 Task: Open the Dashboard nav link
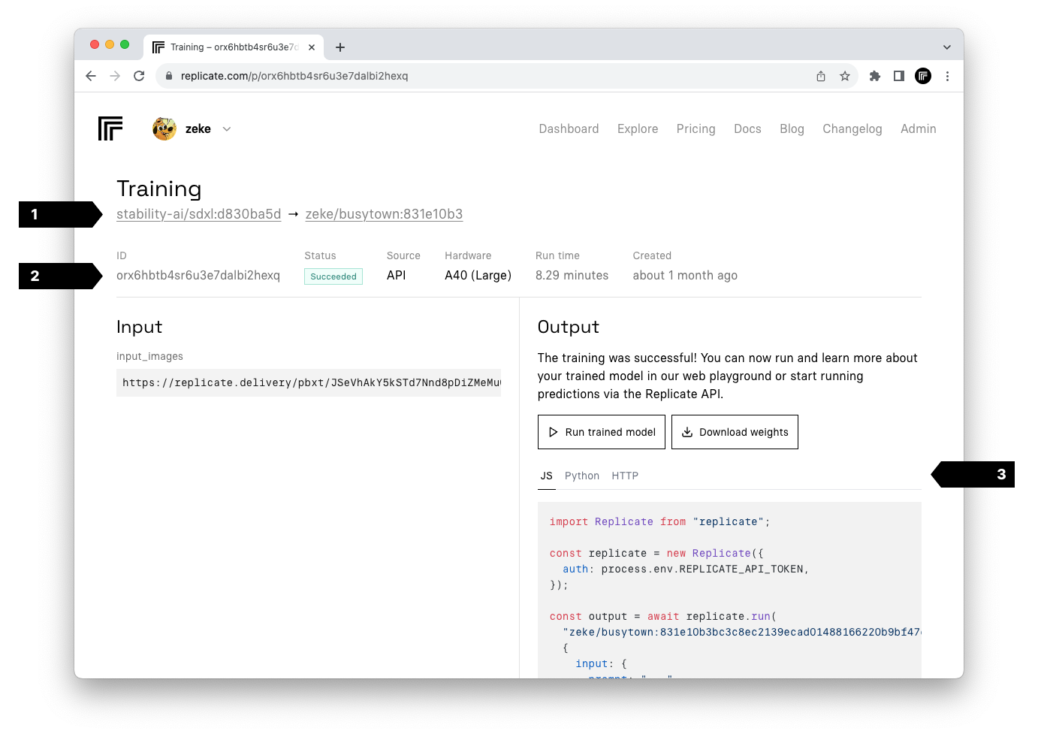pyautogui.click(x=569, y=129)
